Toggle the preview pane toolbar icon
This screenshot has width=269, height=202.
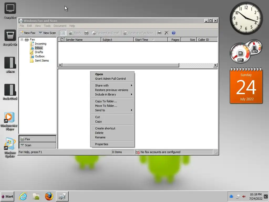63,33
